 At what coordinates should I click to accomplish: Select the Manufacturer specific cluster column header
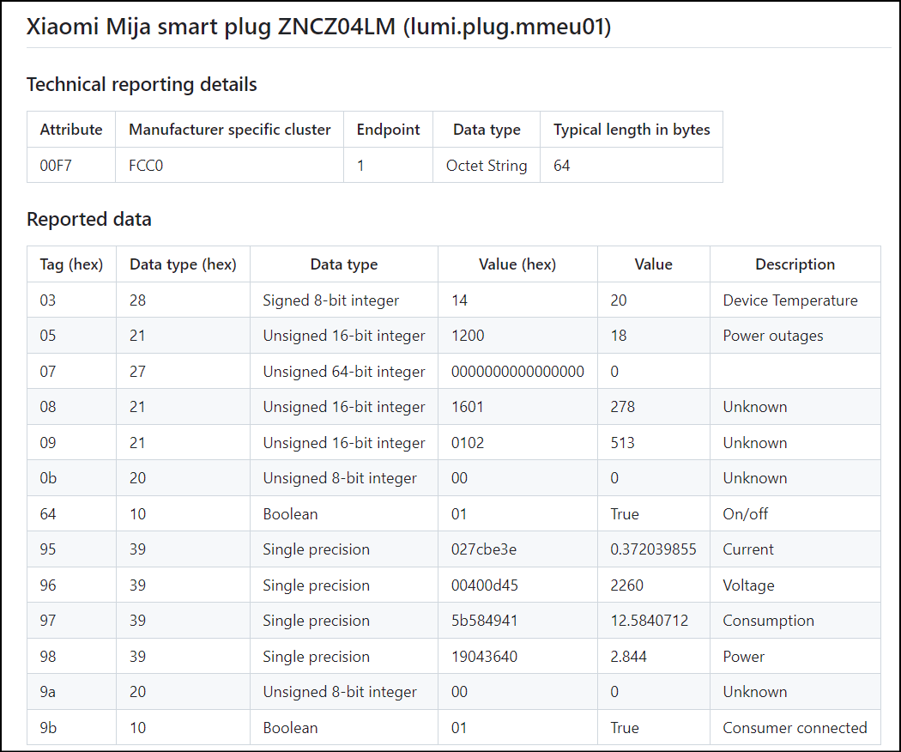pos(229,130)
